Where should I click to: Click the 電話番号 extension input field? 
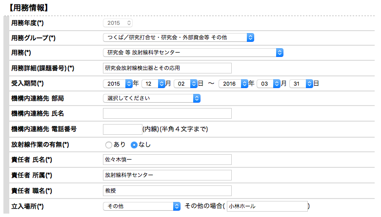[x=122, y=129]
